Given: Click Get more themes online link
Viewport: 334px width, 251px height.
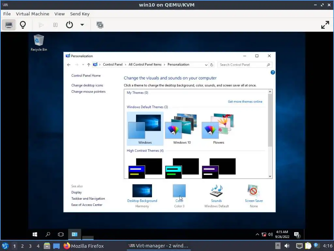Looking at the screenshot, I should (x=245, y=102).
